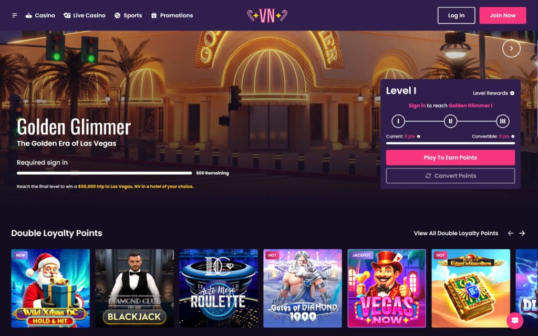Viewport: 538px width, 336px height.
Task: Open the hamburger menu icon
Action: click(14, 15)
